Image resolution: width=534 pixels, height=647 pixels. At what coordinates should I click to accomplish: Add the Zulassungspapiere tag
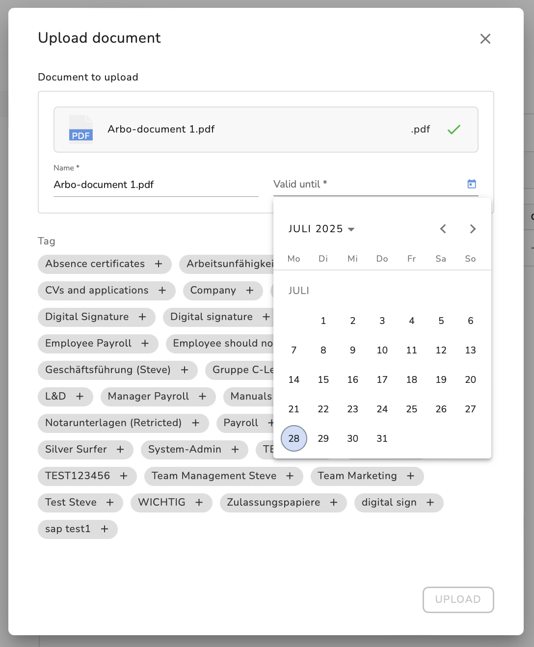(x=334, y=503)
